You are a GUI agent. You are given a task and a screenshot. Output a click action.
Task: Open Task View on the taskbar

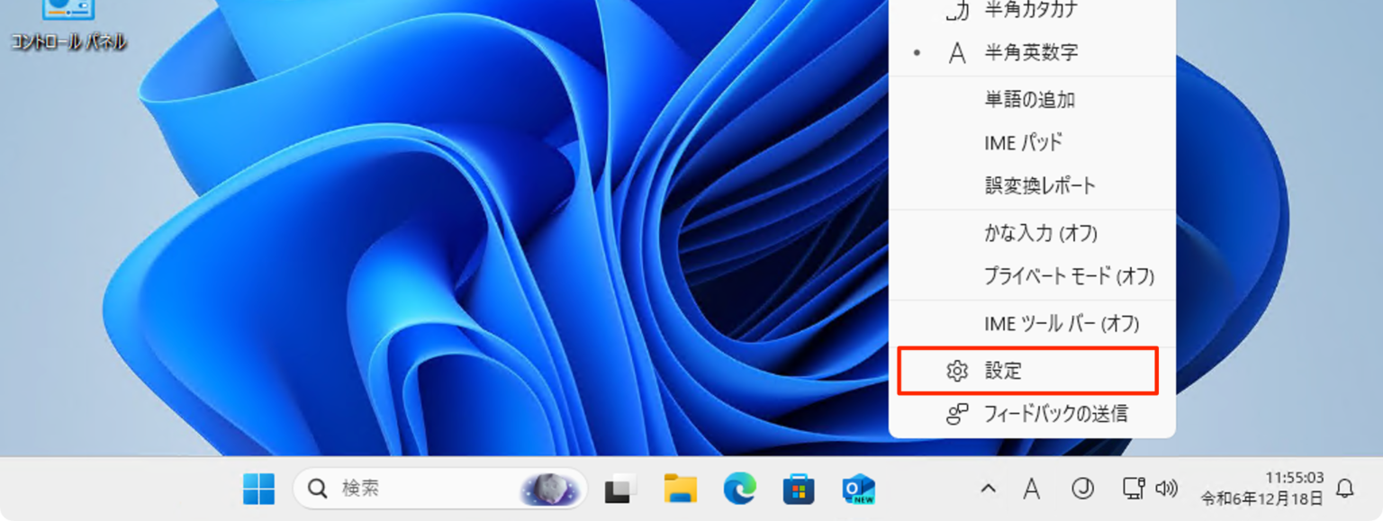(619, 489)
